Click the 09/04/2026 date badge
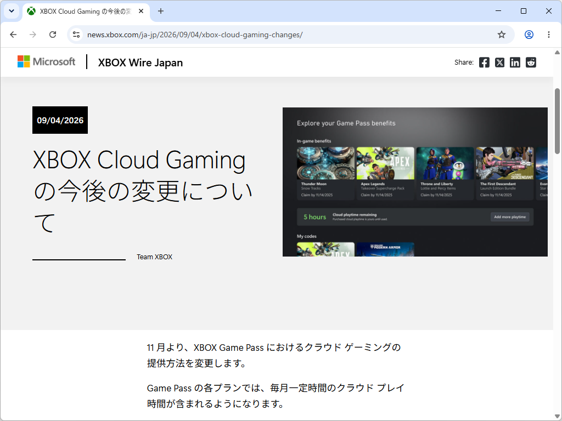 [60, 120]
